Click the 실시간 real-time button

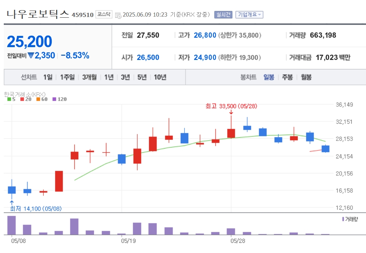coord(223,15)
